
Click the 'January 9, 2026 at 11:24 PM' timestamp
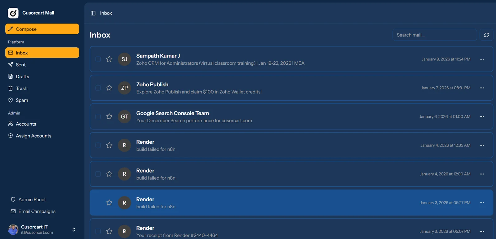point(446,59)
